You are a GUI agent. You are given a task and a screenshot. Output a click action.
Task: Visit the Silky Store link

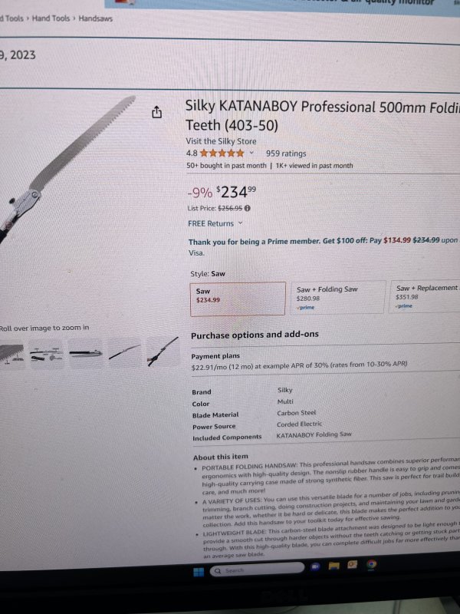221,141
